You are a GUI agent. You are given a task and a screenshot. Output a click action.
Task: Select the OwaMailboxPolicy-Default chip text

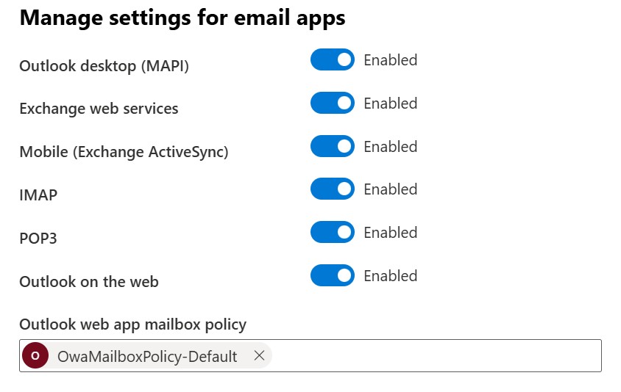[x=147, y=357]
